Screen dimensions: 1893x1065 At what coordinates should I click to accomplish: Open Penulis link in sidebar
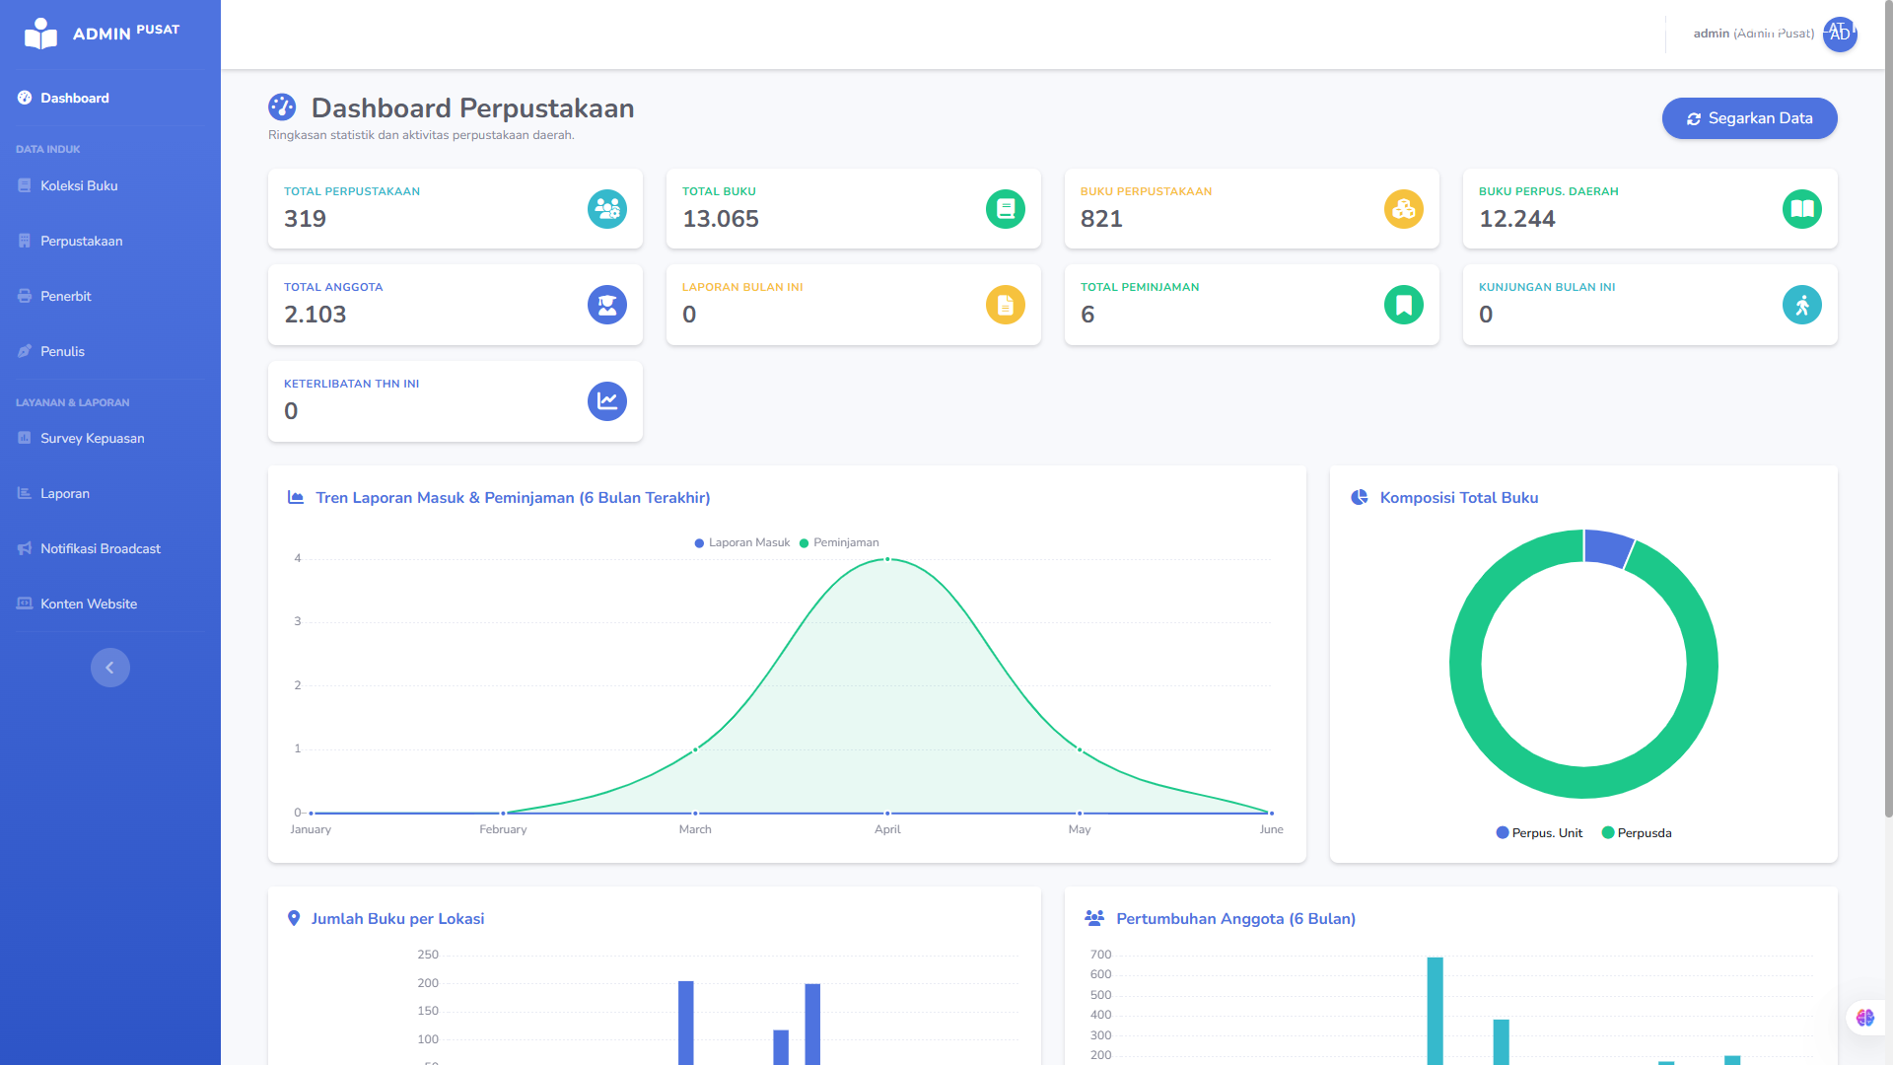pos(110,351)
